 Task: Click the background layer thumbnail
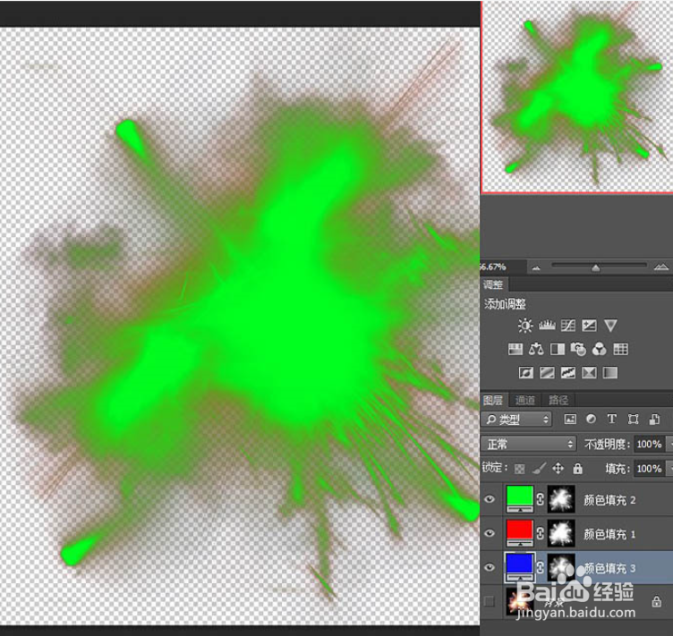click(520, 601)
